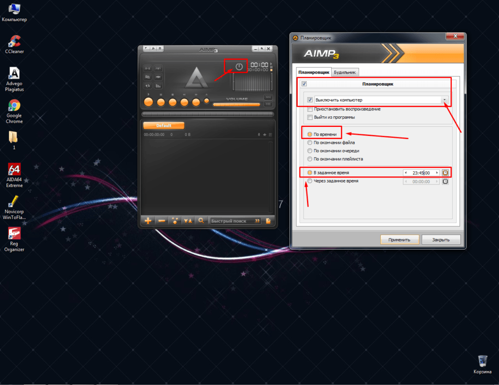
Task: Open the folder named 1 on desktop
Action: click(x=14, y=140)
